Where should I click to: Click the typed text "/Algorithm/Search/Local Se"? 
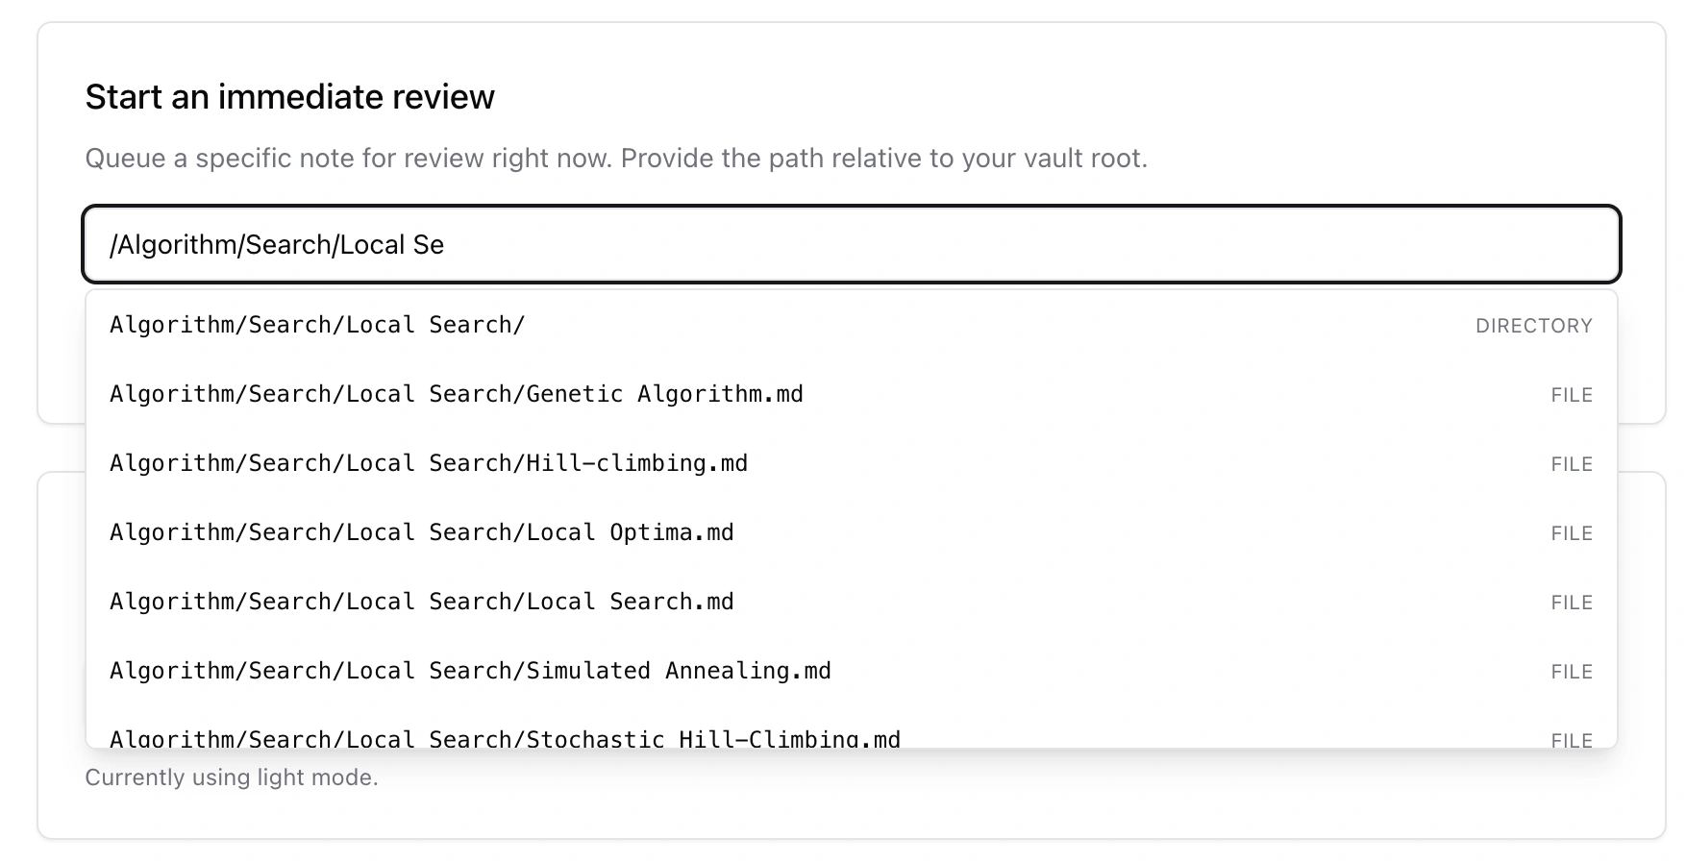pos(277,245)
